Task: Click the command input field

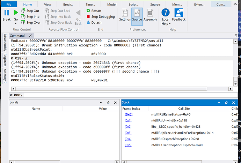Action: pos(130,95)
